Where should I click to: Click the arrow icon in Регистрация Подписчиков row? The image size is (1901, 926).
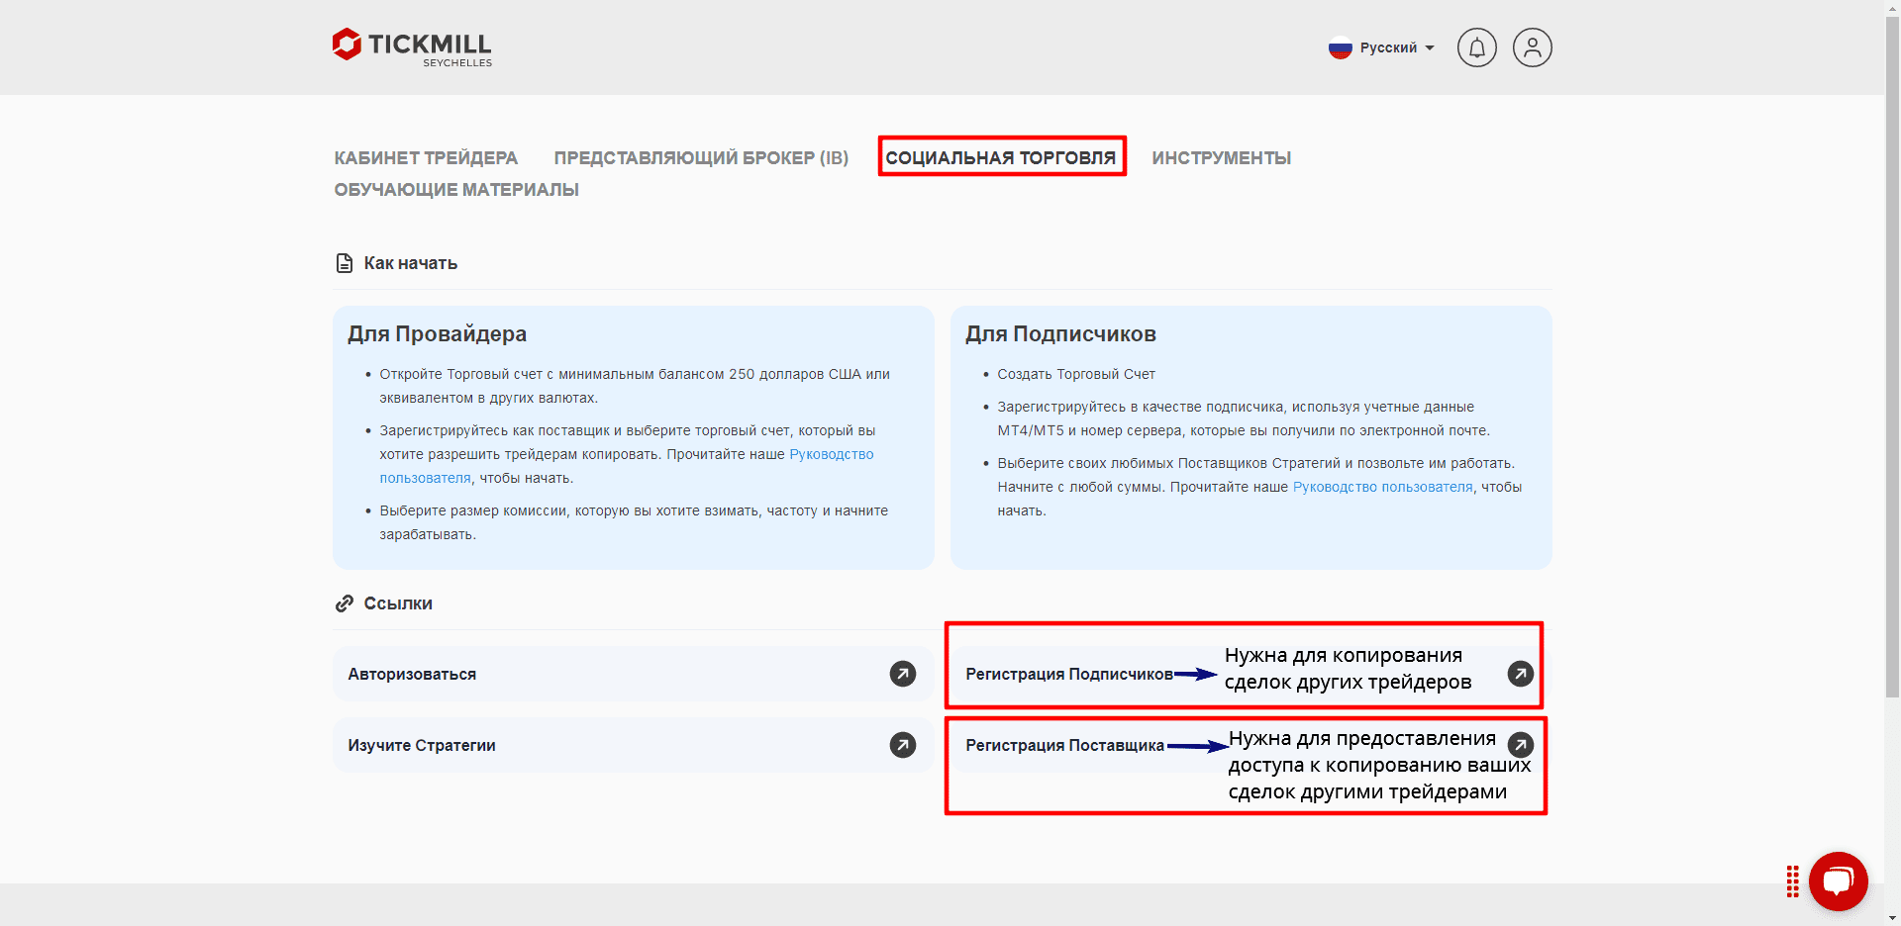1520,674
